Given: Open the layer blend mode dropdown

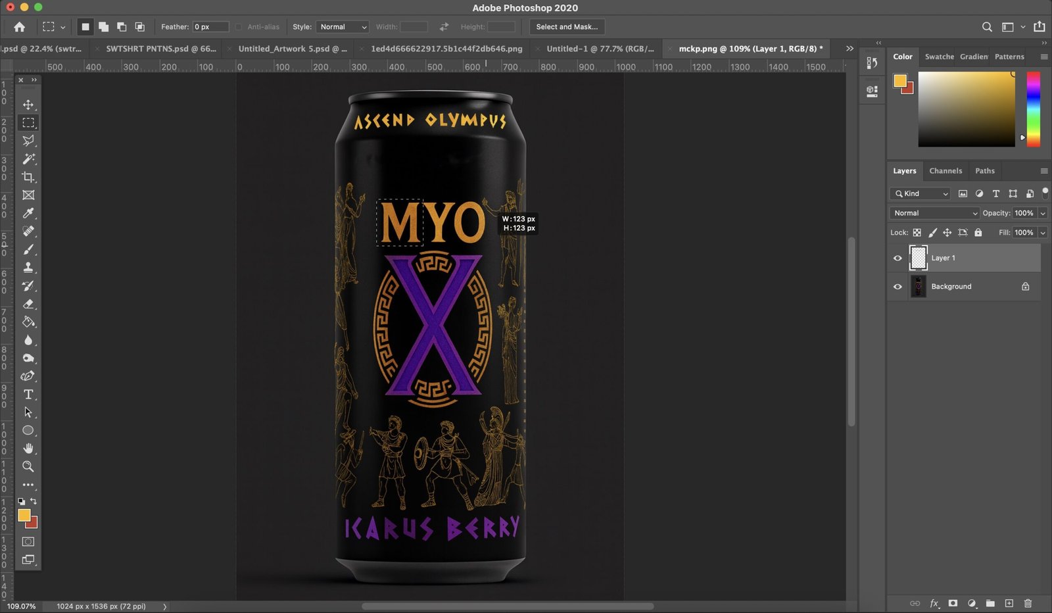Looking at the screenshot, I should coord(934,213).
